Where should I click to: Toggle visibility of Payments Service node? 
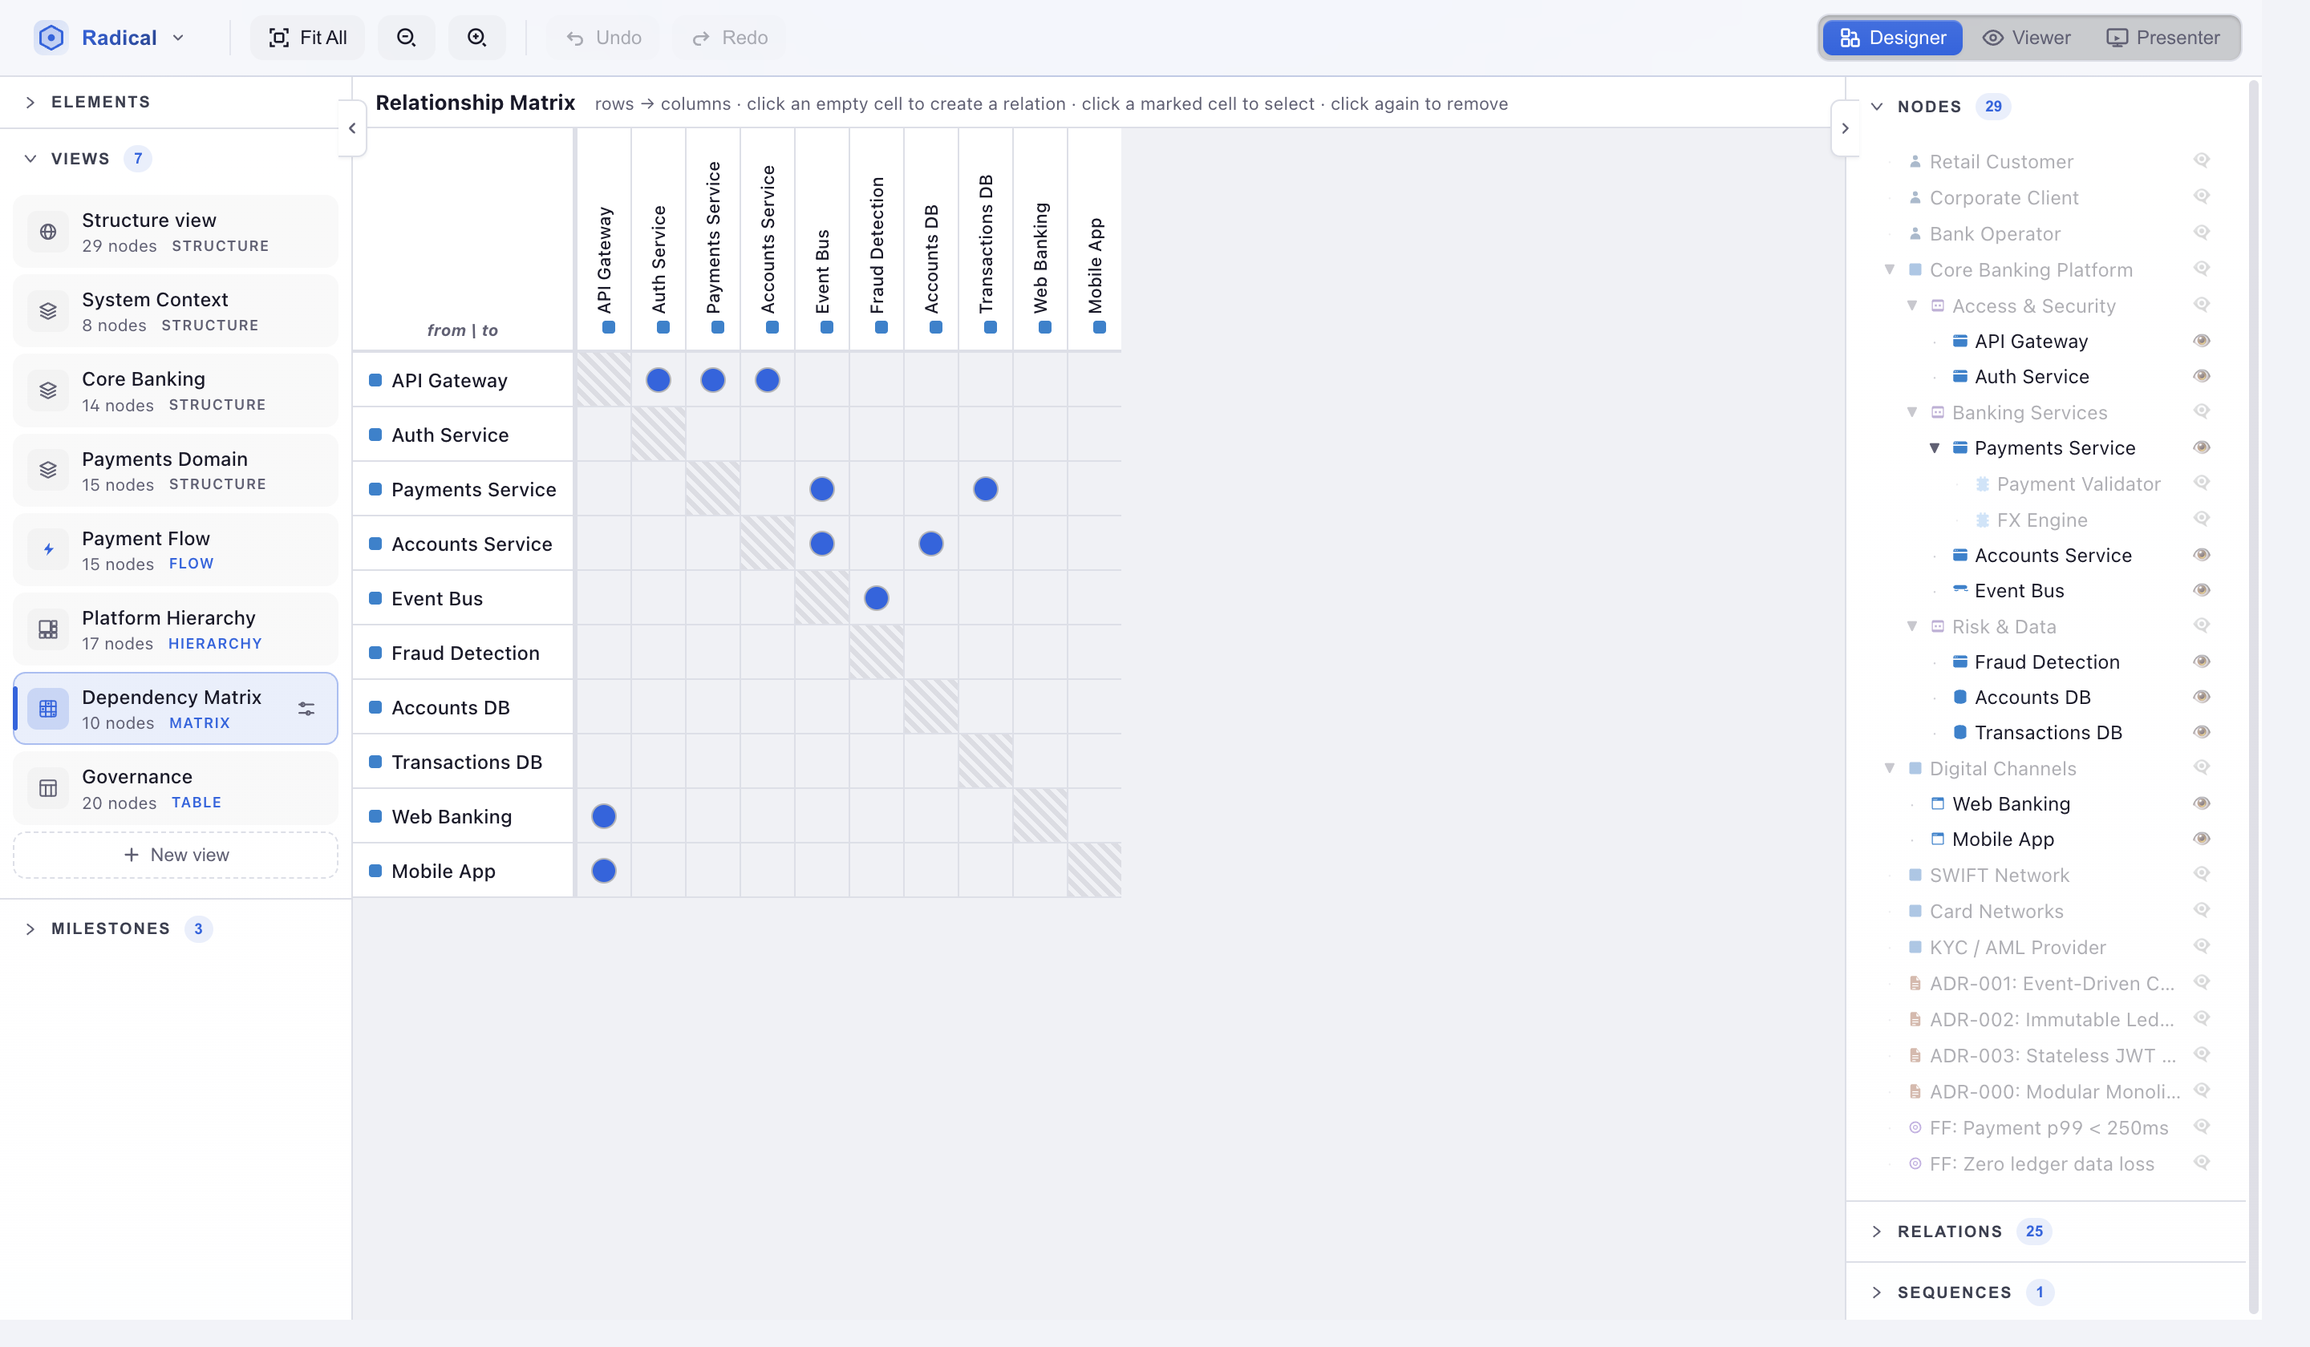point(2202,448)
